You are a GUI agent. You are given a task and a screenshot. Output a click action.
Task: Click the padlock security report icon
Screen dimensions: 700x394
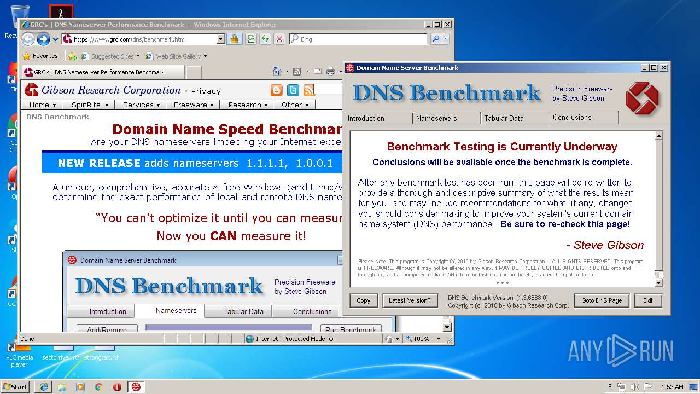click(234, 39)
